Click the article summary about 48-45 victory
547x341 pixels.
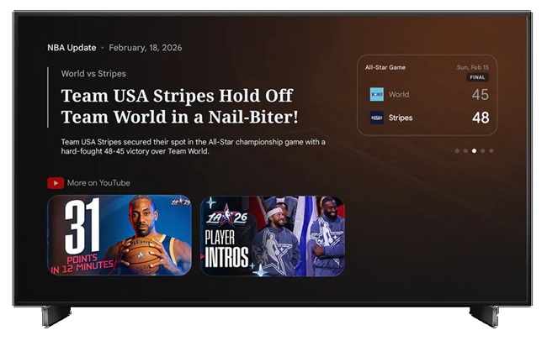pos(193,146)
